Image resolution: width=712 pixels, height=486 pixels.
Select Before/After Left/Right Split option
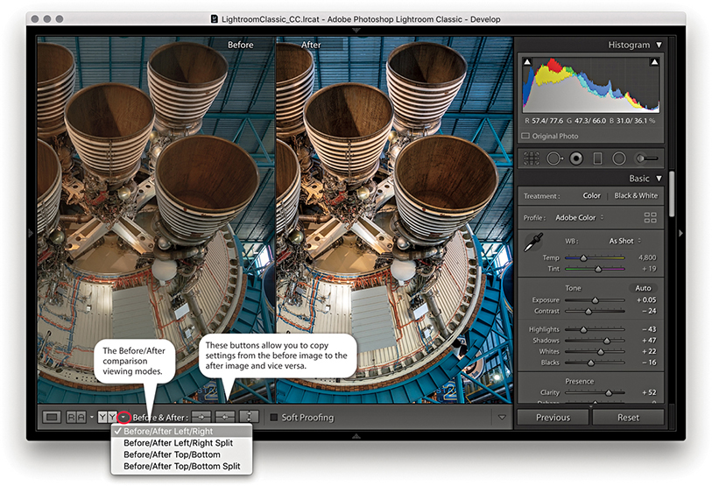(179, 443)
